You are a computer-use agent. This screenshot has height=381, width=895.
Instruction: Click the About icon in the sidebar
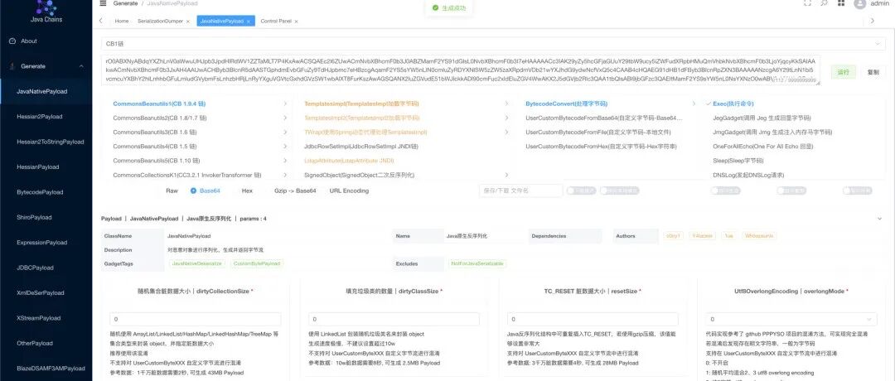tap(12, 41)
